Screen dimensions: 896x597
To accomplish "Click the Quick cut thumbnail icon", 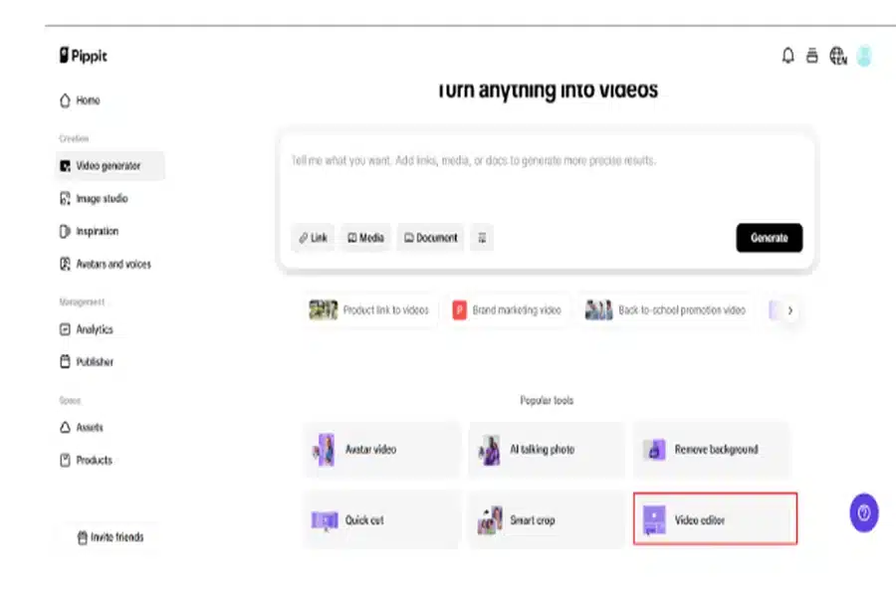I will click(x=325, y=520).
